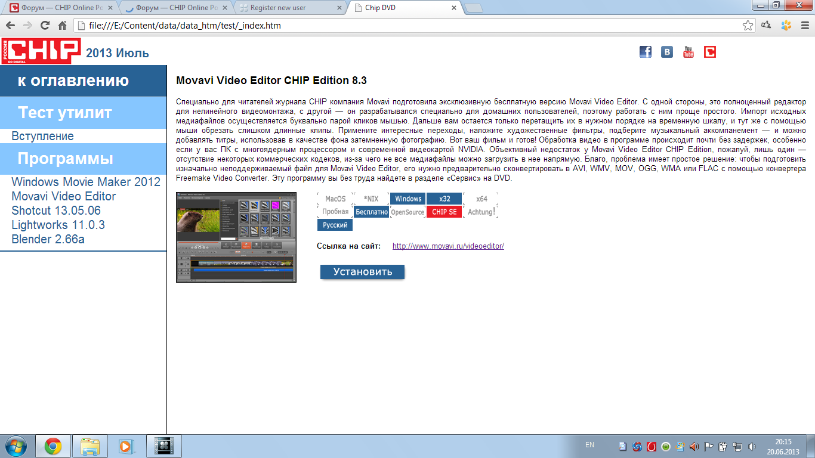Open the «Тест утилит» sidebar section
The image size is (815, 458).
point(84,113)
